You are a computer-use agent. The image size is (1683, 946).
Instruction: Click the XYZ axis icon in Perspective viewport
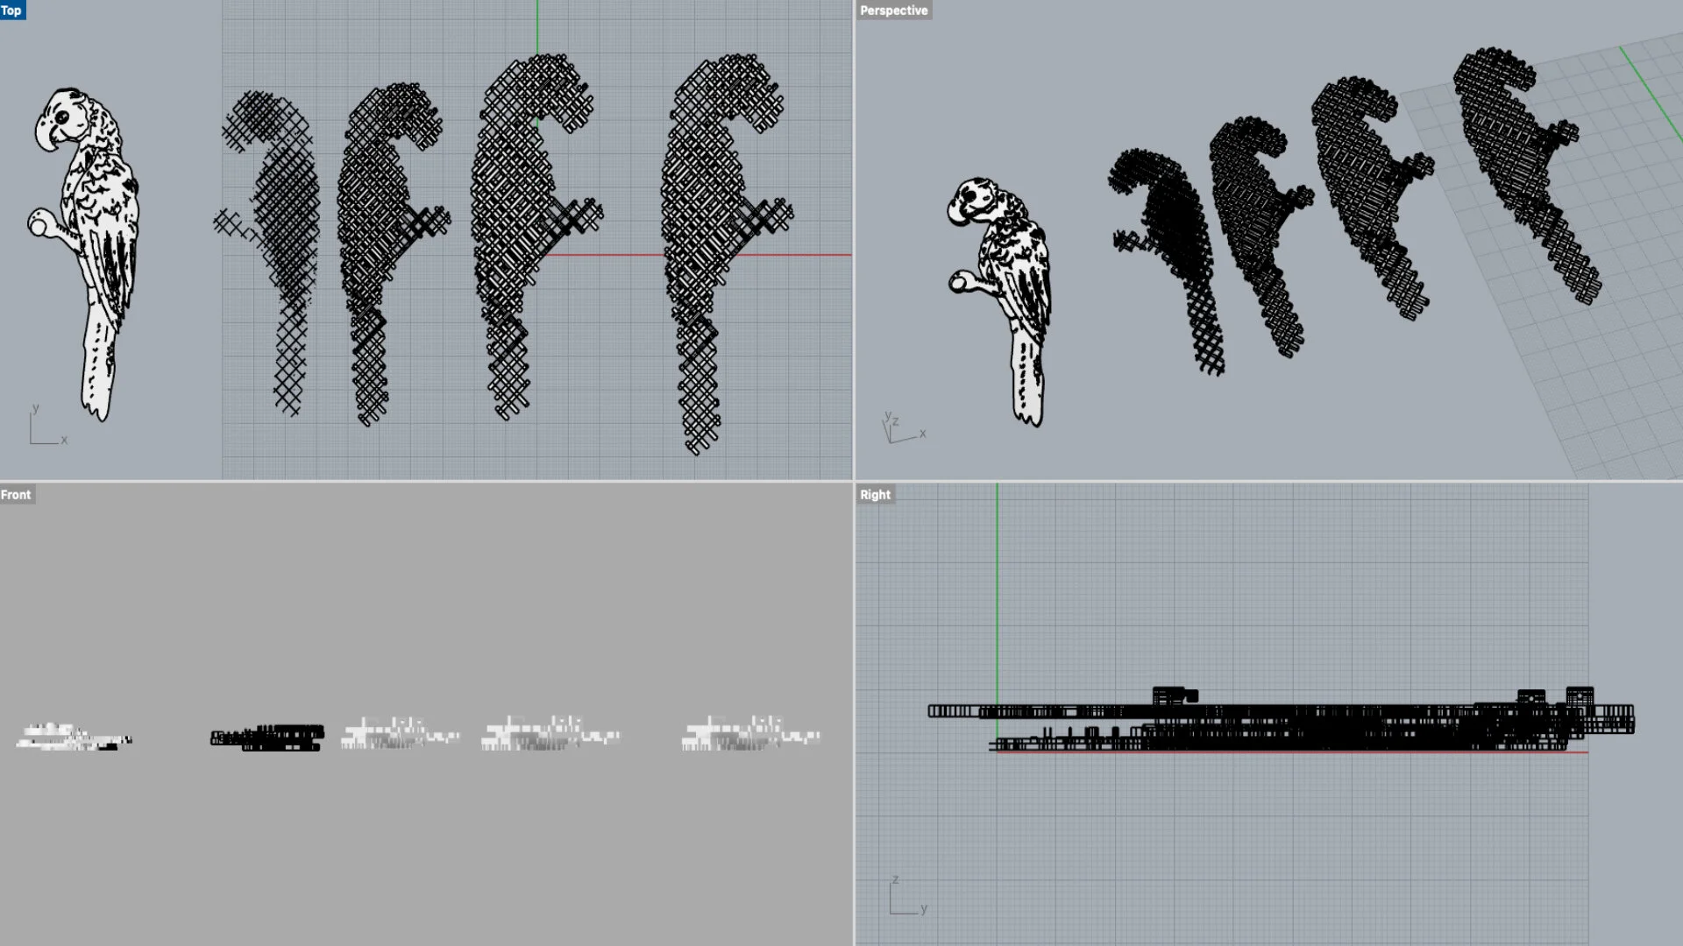coord(901,429)
